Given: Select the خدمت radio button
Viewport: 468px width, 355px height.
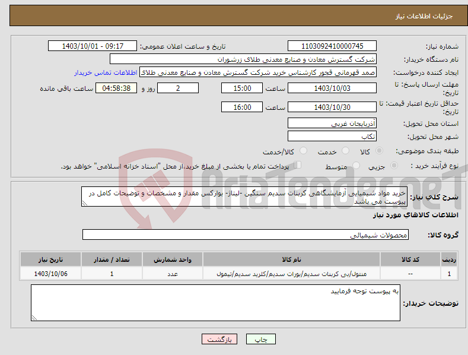Looking at the screenshot, I should pyautogui.click(x=346, y=151).
